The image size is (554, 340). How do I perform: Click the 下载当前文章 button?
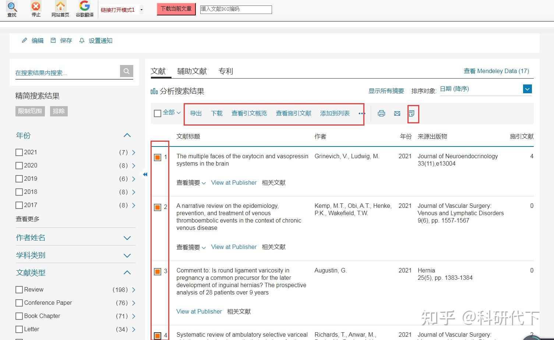(176, 9)
